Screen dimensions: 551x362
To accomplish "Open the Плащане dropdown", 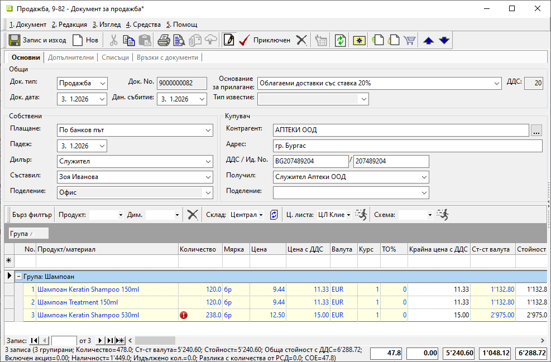I will coord(208,130).
